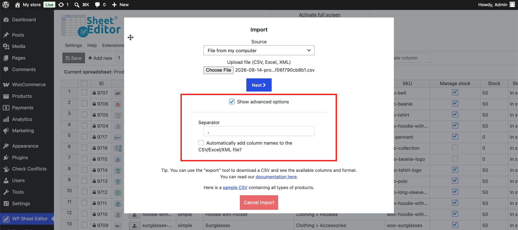Click the Settings sidebar icon
Screen dimensions: 518x230
pyautogui.click(x=6, y=204)
